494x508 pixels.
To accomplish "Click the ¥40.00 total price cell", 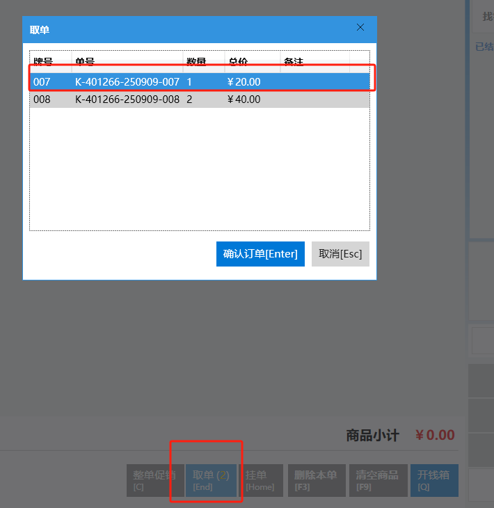I will 244,100.
